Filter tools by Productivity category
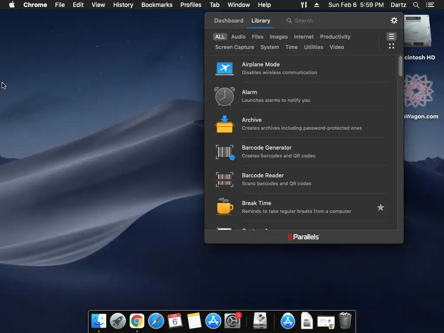444x333 pixels. (x=335, y=36)
